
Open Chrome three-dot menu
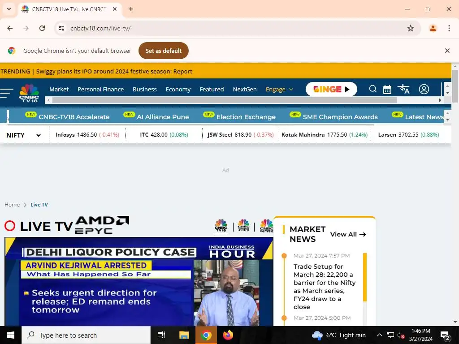pos(449,28)
